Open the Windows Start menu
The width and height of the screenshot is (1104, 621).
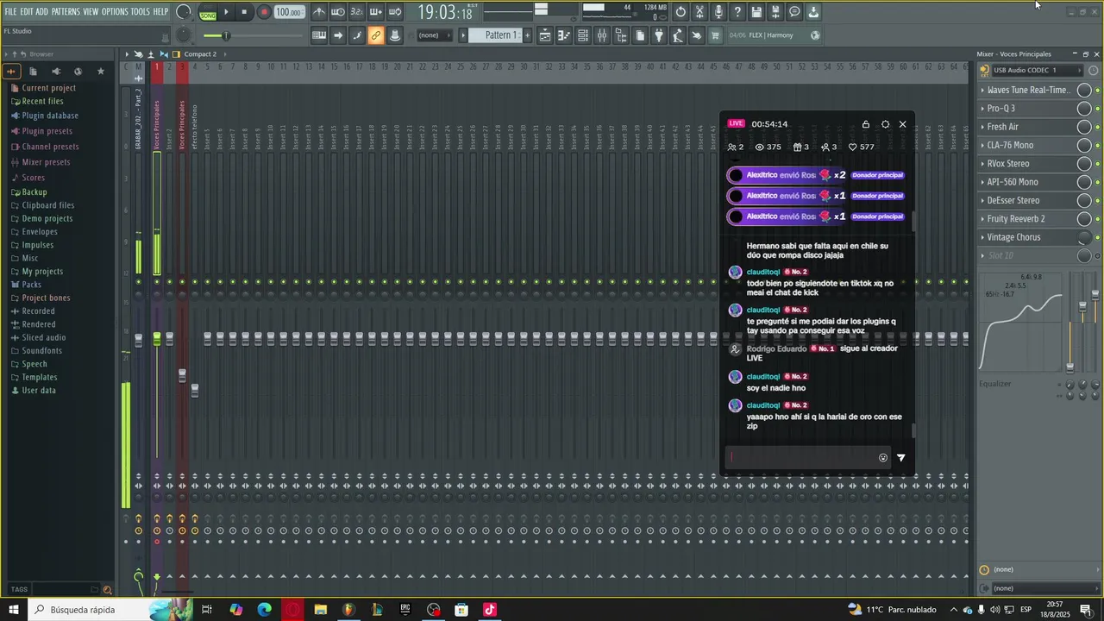(13, 610)
